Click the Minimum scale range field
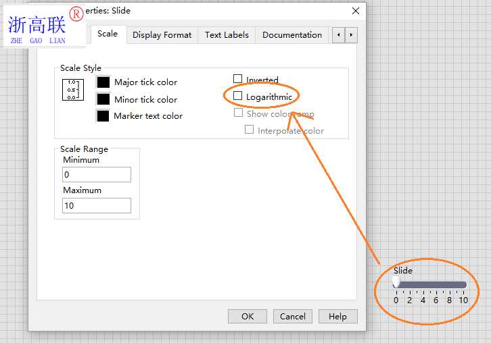 (x=96, y=175)
